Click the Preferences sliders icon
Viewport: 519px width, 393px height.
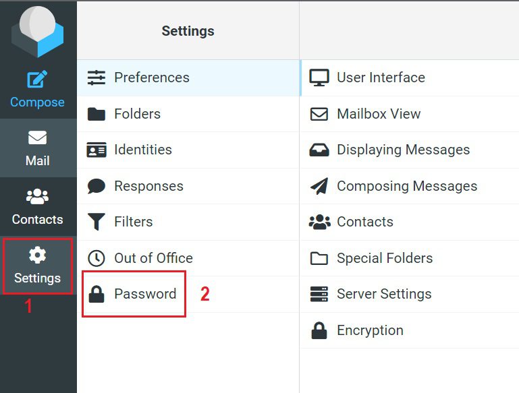tap(97, 78)
